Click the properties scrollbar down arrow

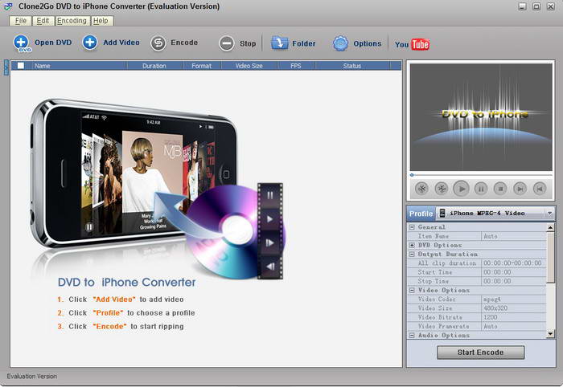[550, 334]
